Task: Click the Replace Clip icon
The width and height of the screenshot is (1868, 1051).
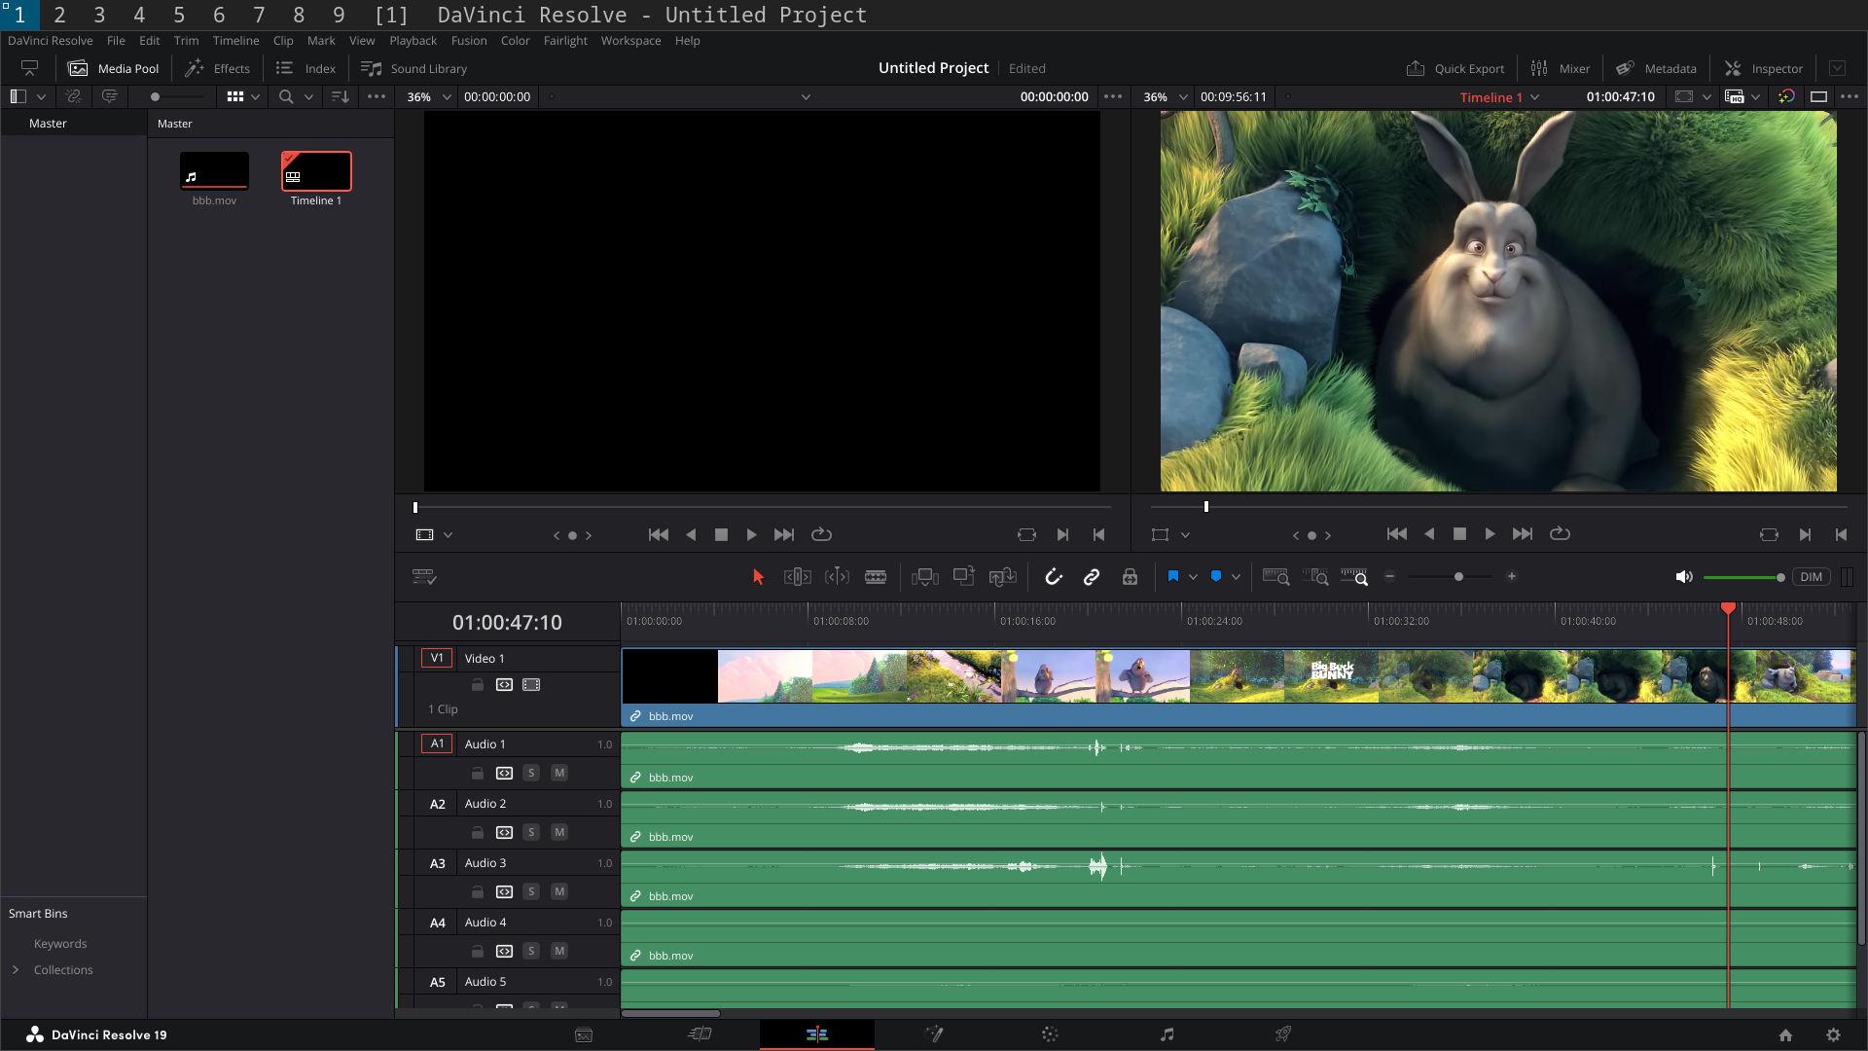Action: (1003, 577)
